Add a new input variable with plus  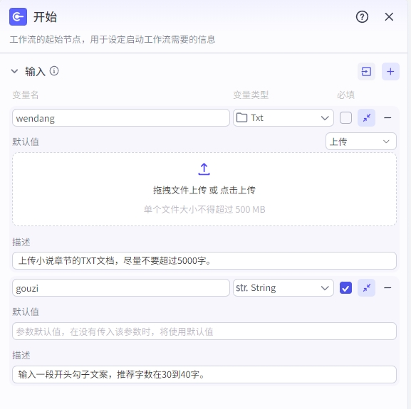(x=390, y=71)
